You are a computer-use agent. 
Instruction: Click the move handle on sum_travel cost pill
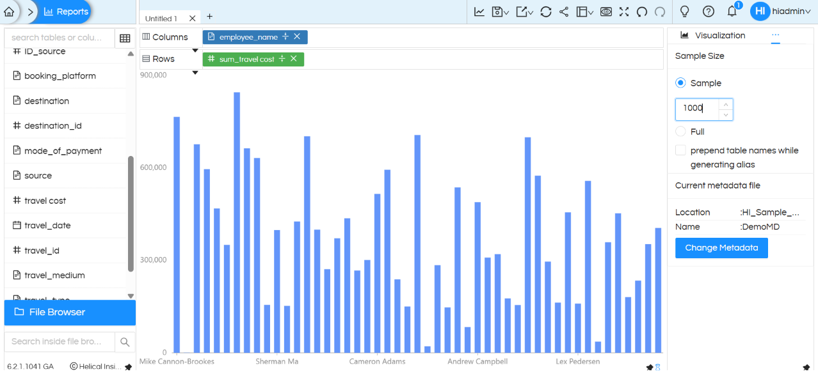(x=282, y=59)
